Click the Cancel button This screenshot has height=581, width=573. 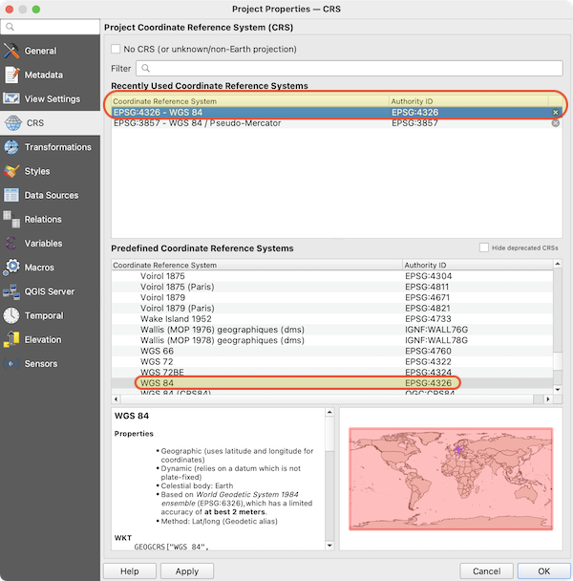pyautogui.click(x=486, y=571)
